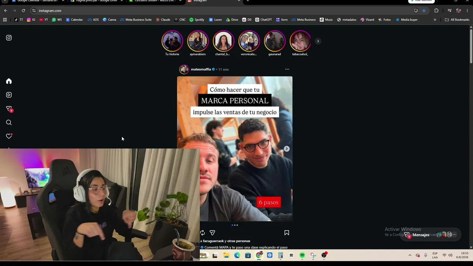Viewport: 473px width, 266px height.
Task: Go back in browser history
Action: (6, 11)
